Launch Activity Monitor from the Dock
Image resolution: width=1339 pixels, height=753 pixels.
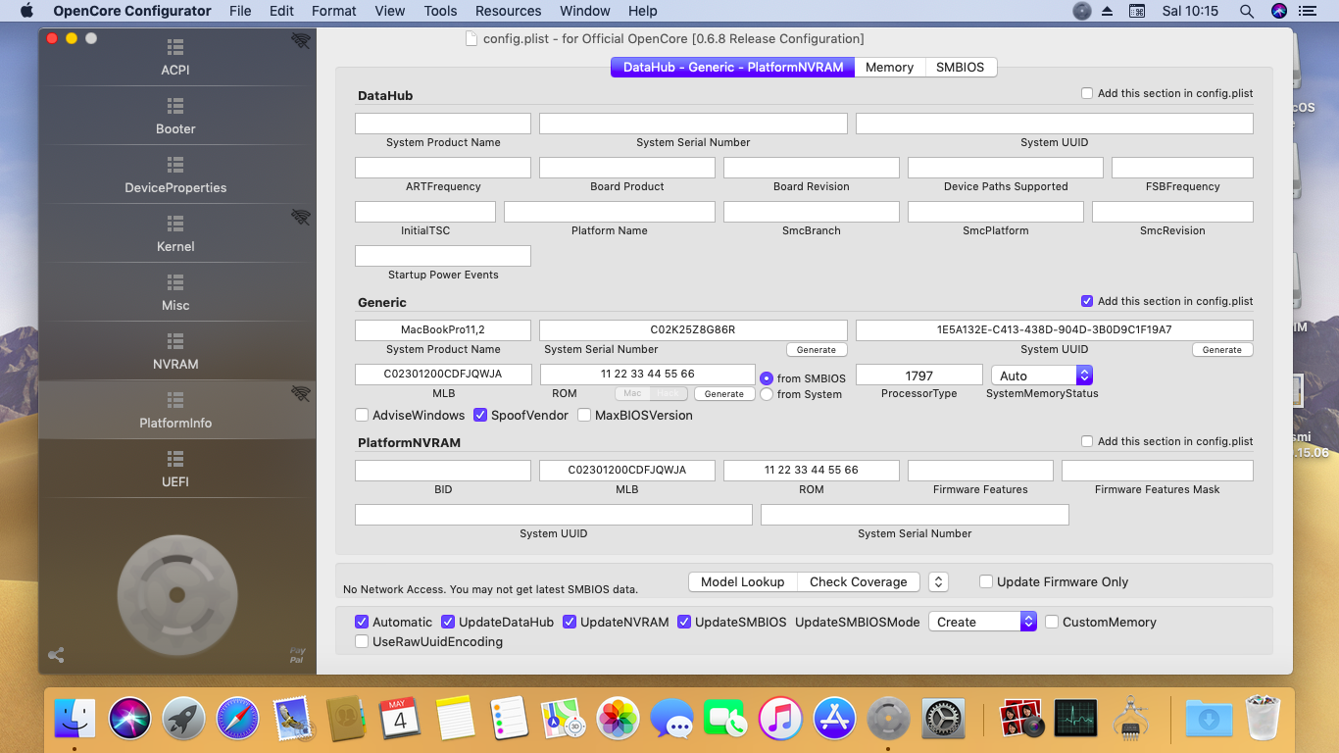(x=1075, y=719)
